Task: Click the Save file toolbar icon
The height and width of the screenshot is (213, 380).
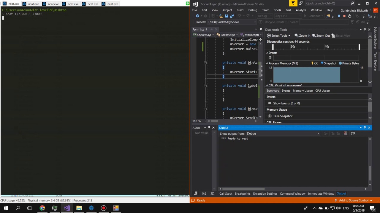Action: coord(227,16)
